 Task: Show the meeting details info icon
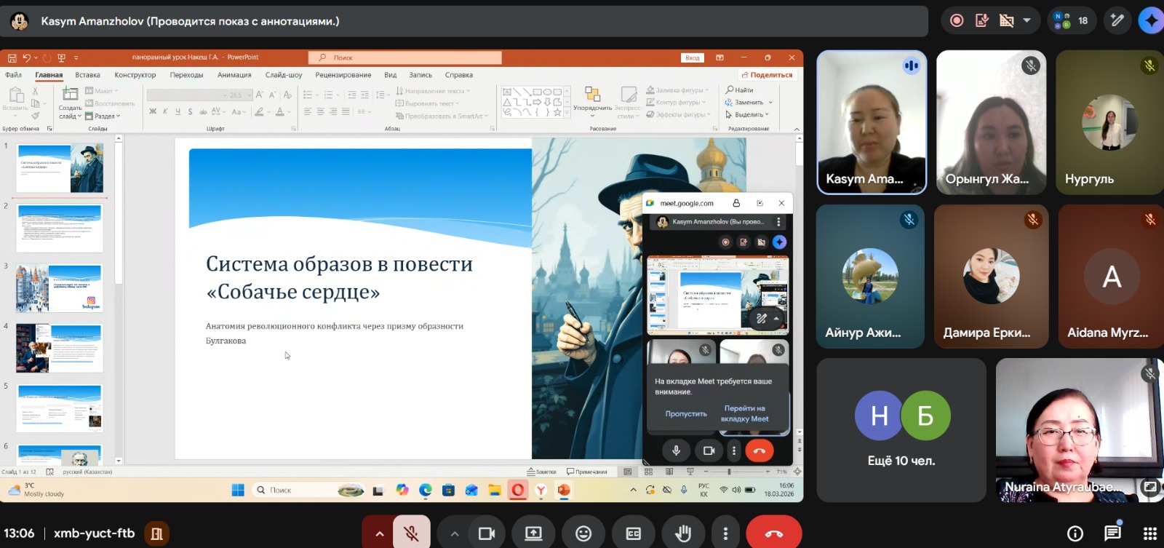coord(1075,533)
